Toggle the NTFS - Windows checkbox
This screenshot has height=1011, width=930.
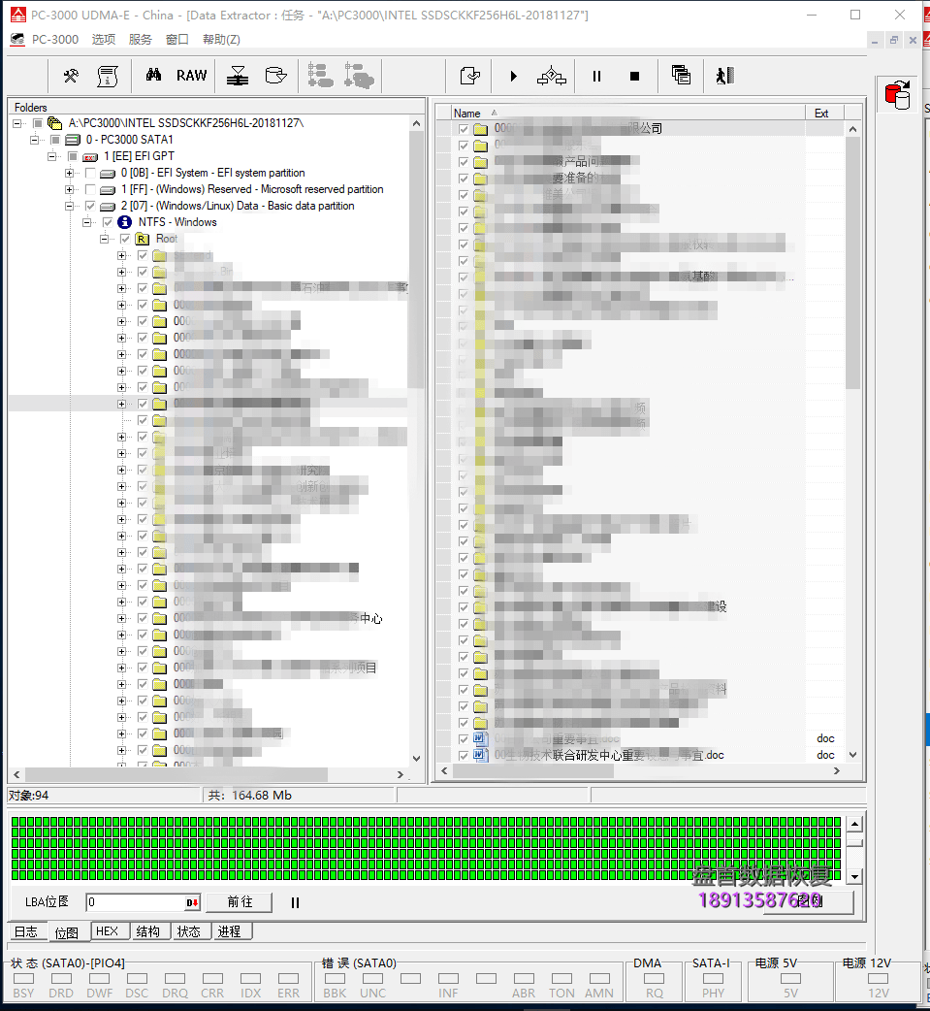[108, 222]
